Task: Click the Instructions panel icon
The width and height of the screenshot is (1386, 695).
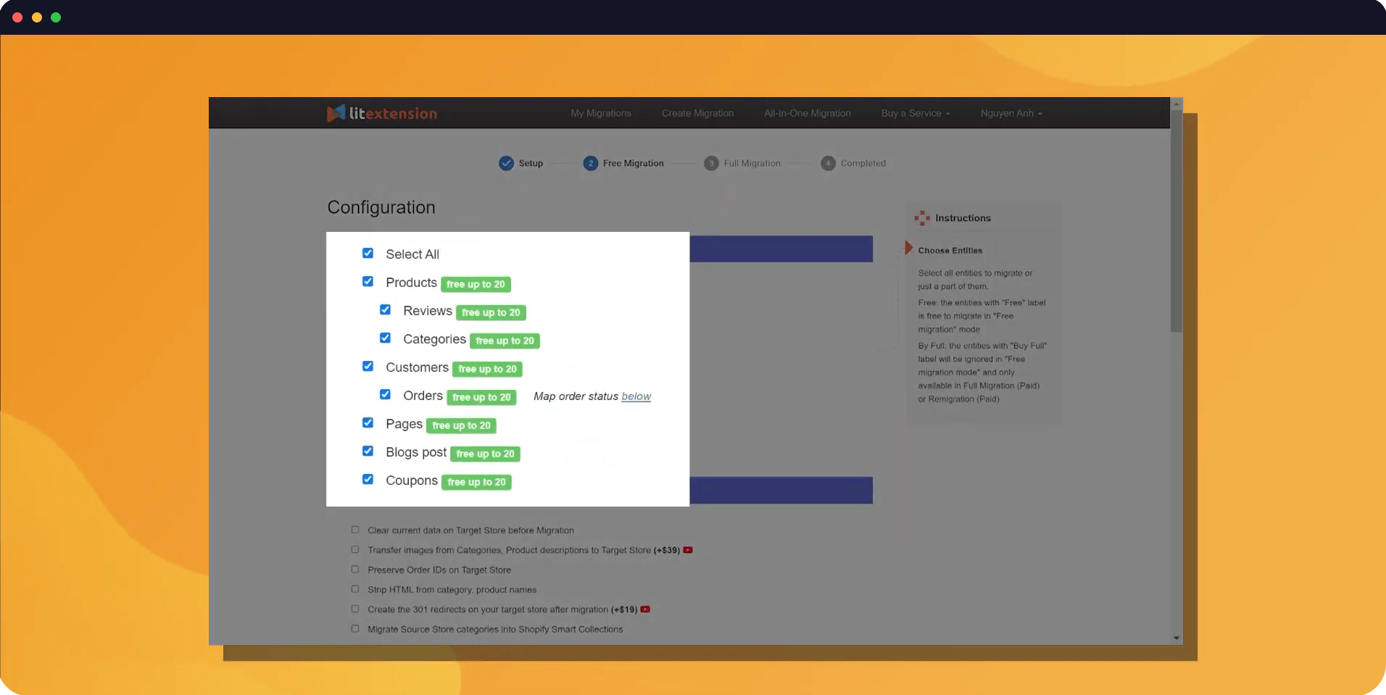Action: [x=922, y=217]
